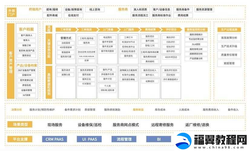
Task: Click the 准入和资质 box
Action: pyautogui.click(x=140, y=10)
